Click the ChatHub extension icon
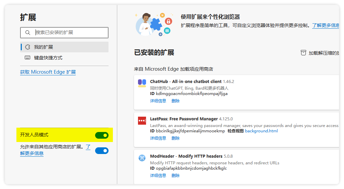 click(142, 83)
